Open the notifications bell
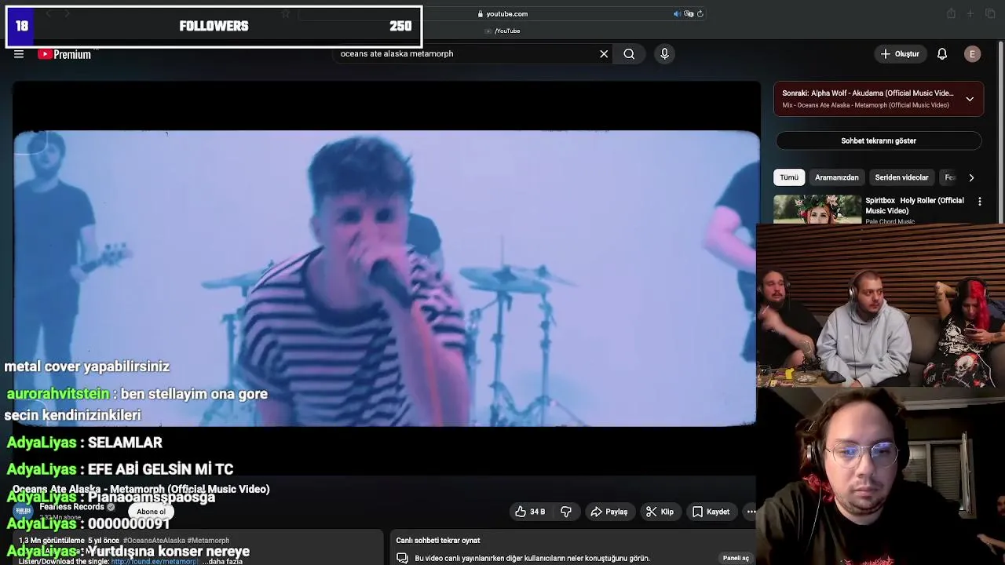Image resolution: width=1005 pixels, height=565 pixels. click(942, 54)
